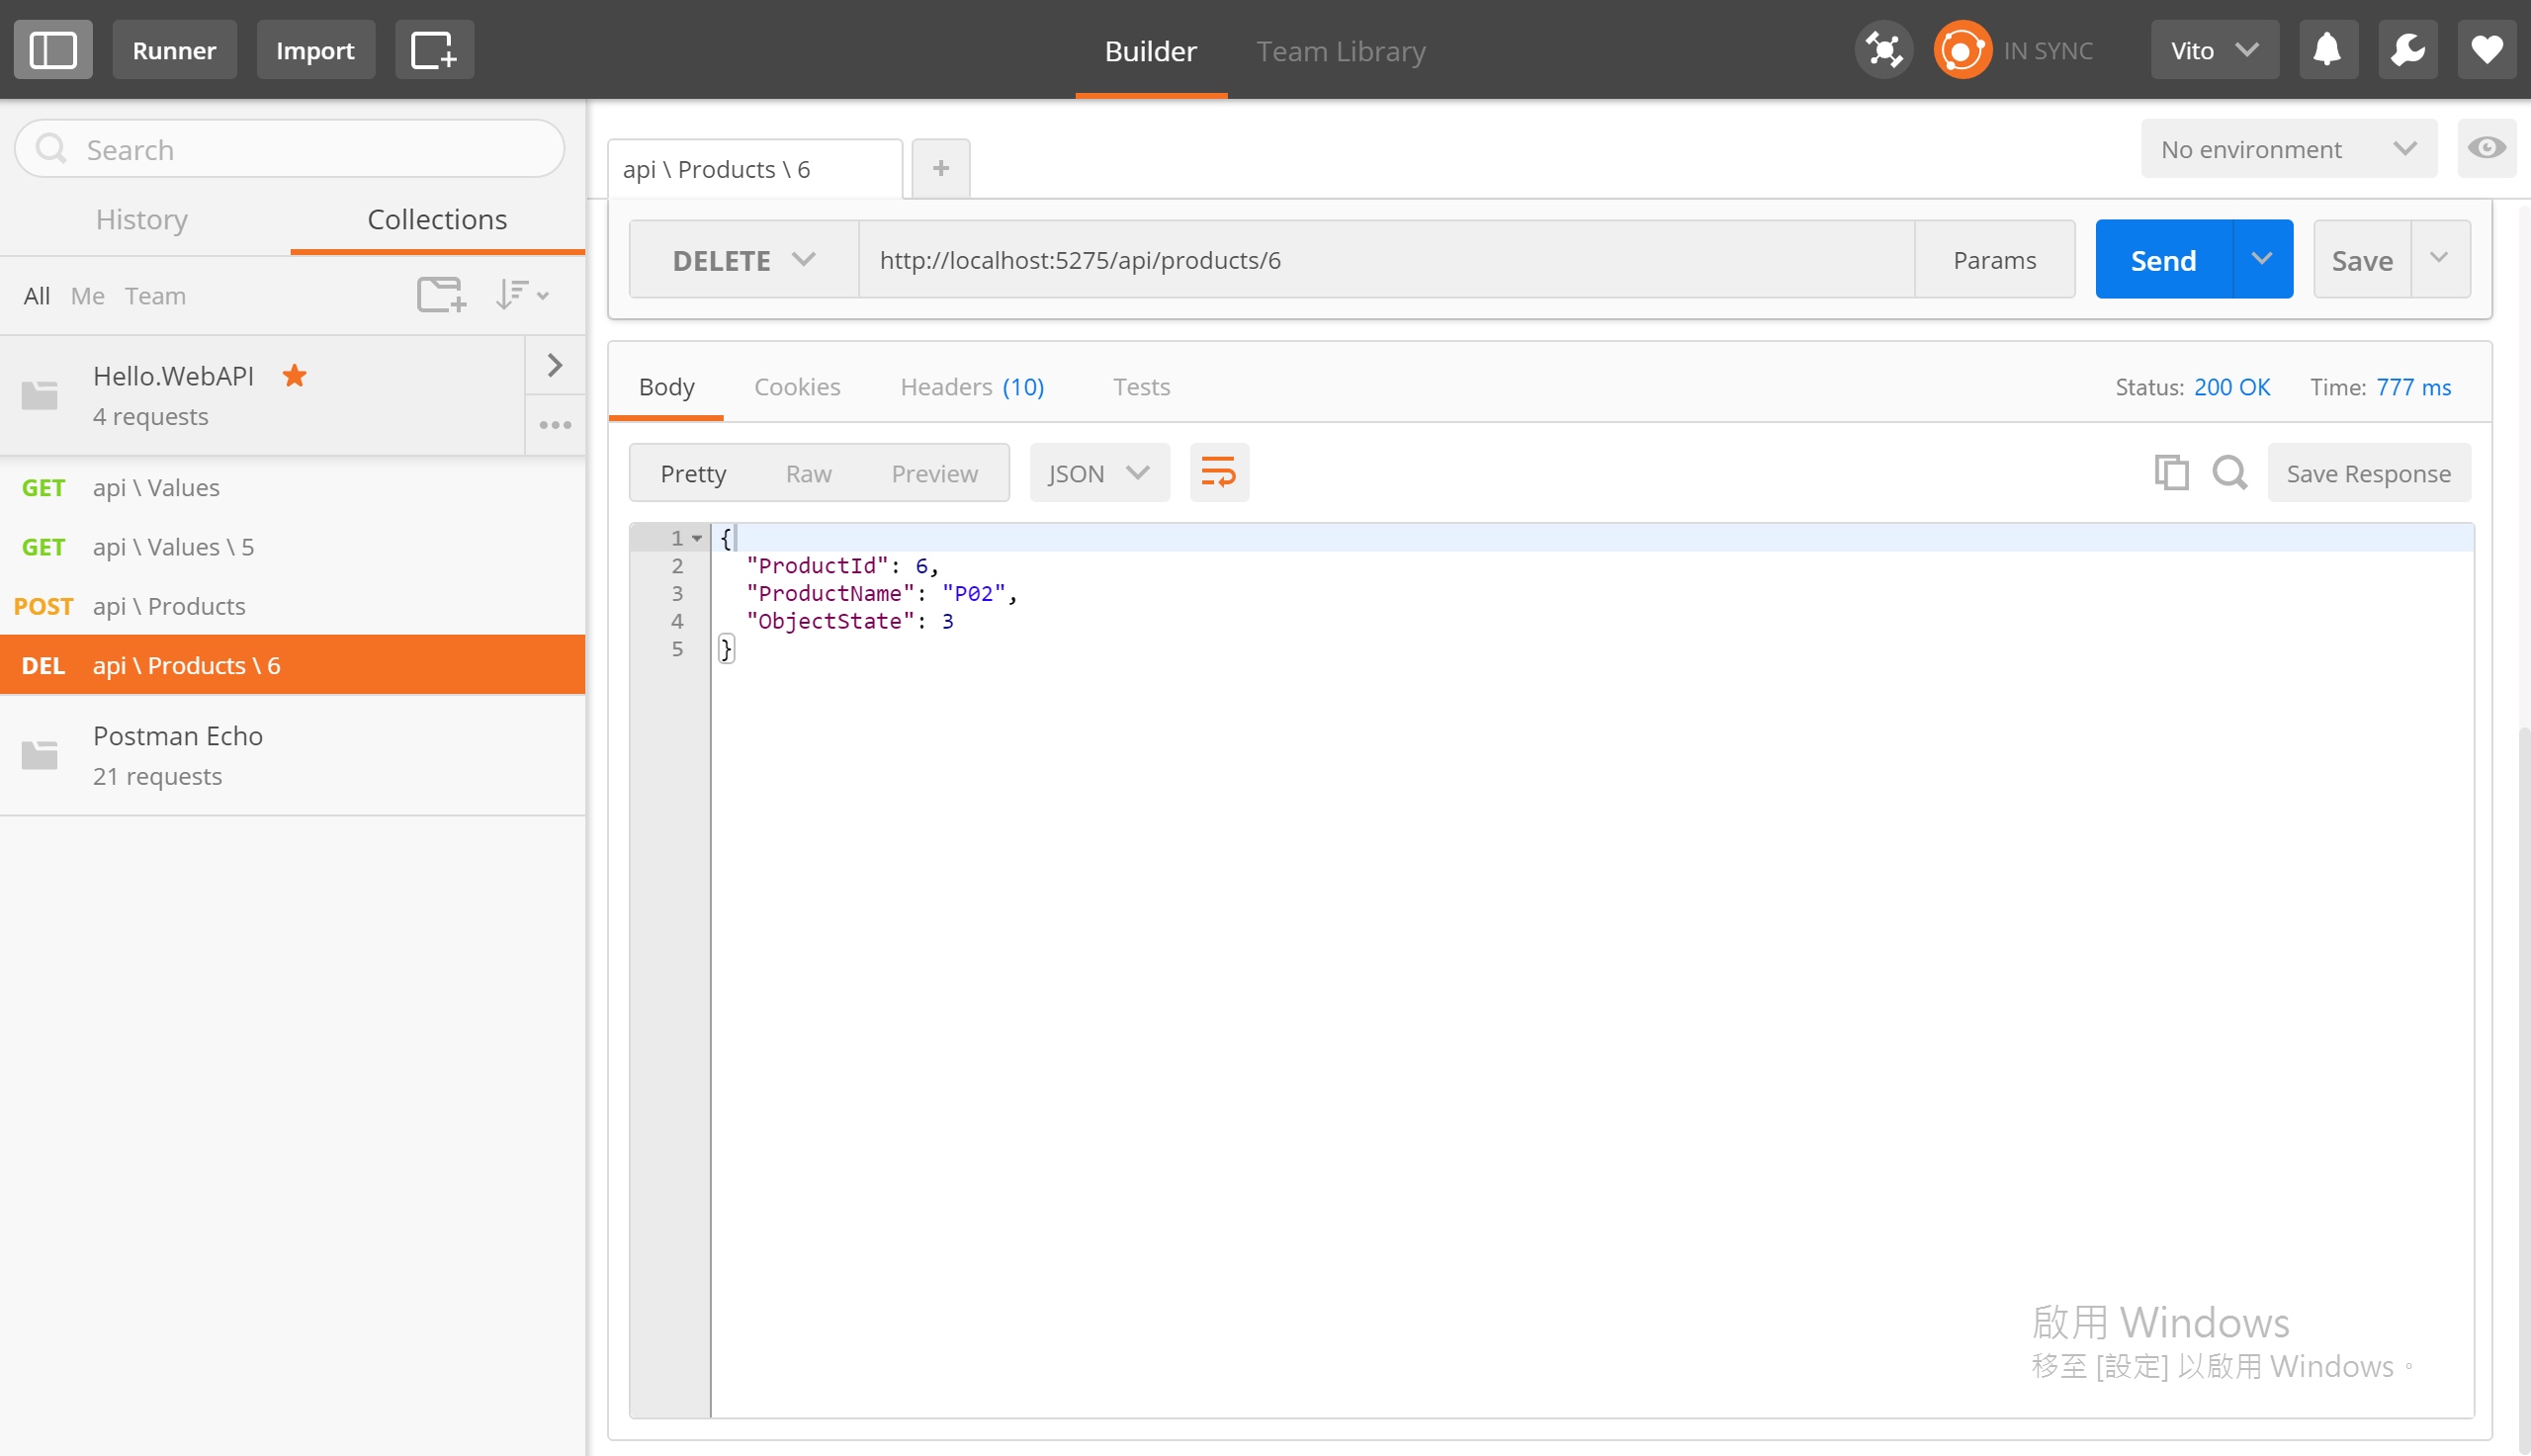Select DEL api \ Products \ 6 request
This screenshot has width=2531, height=1456.
(x=292, y=665)
